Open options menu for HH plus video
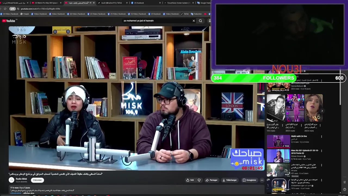This screenshot has height=196, width=348. click(321, 165)
